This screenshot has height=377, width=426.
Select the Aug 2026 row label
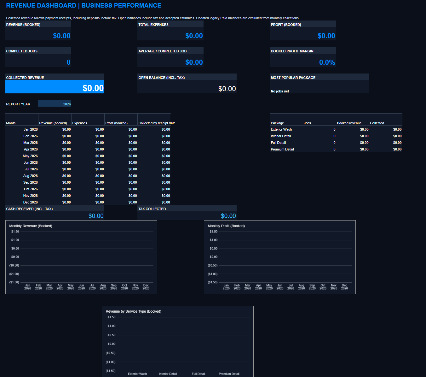click(x=31, y=176)
